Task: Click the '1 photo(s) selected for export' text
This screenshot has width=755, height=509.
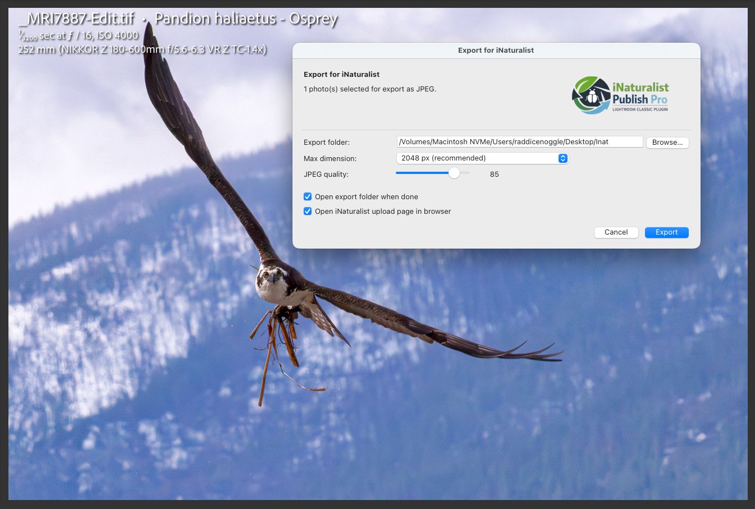Action: pyautogui.click(x=370, y=89)
